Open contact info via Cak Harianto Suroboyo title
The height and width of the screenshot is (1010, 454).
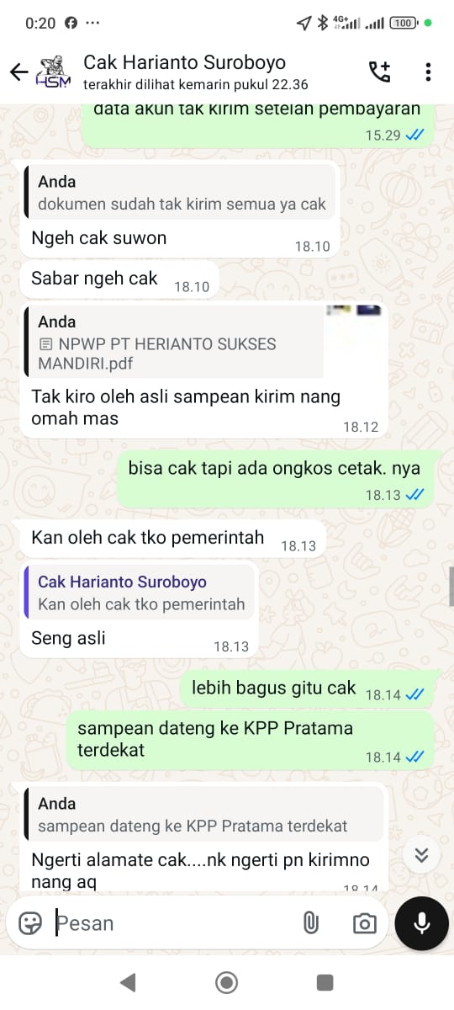[x=185, y=62]
